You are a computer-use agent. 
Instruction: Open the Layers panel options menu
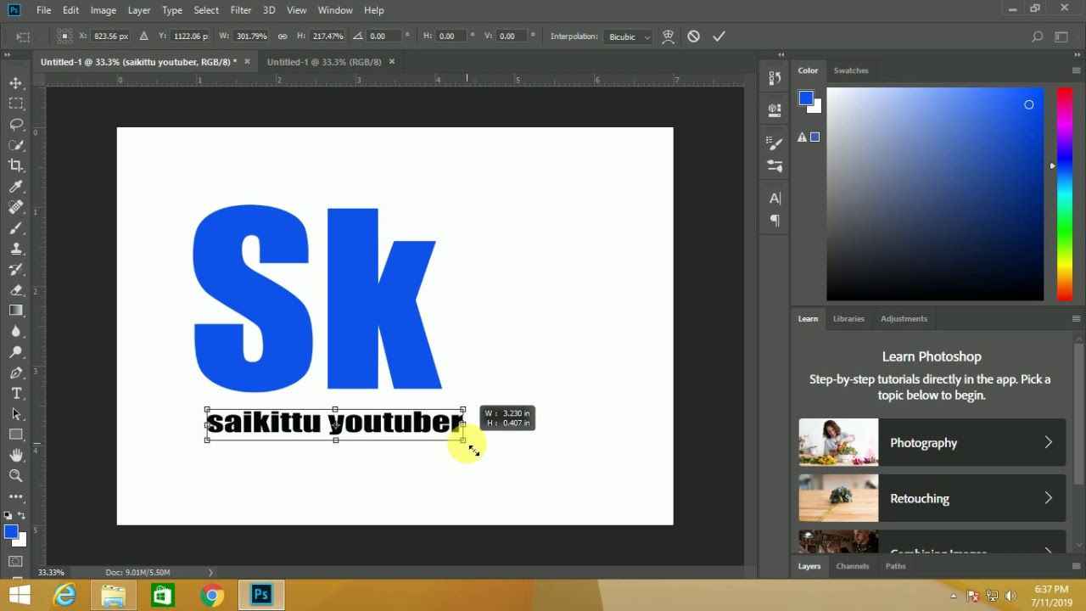tap(1076, 566)
